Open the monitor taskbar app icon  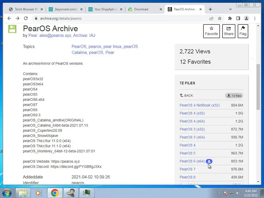[87, 193]
